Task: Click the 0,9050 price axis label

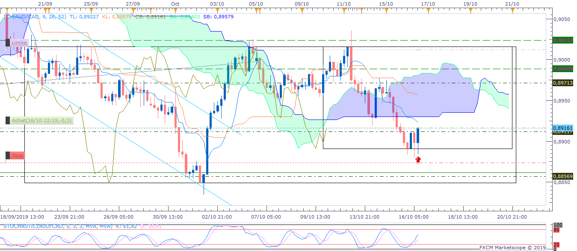Action: click(561, 19)
